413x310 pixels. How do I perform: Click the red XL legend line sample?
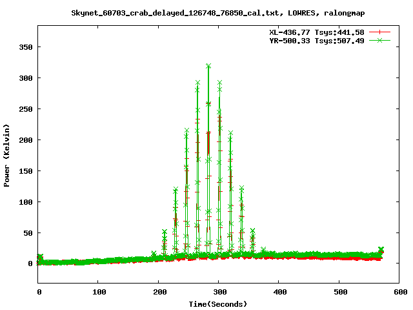[x=379, y=32]
